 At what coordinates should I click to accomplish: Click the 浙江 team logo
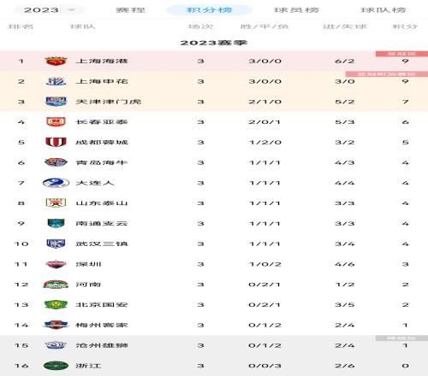tap(56, 366)
